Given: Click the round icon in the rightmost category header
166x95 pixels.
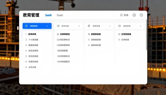Looking at the screenshot, I should [120, 26].
